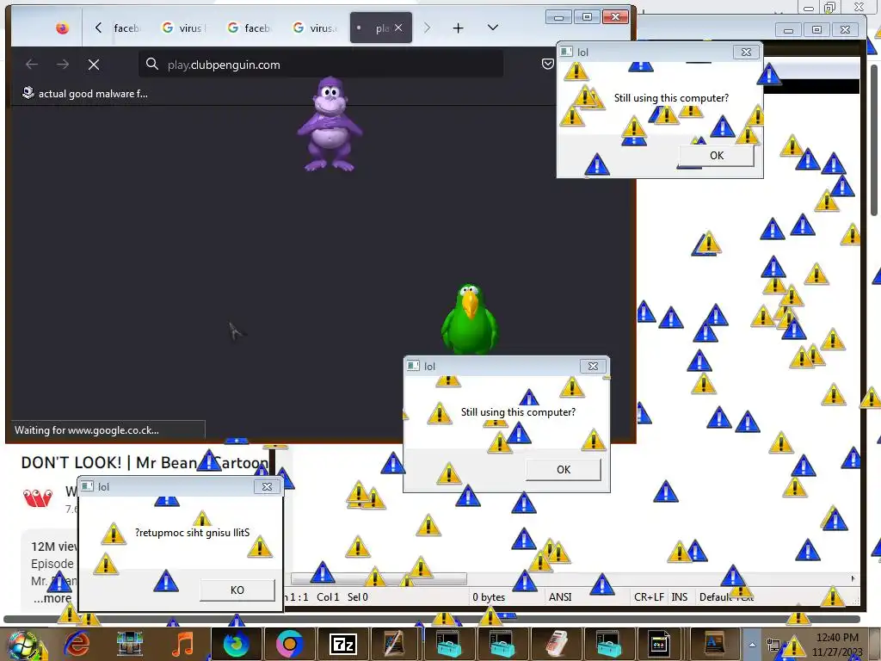Open the list-all-tabs dropdown chevron
This screenshot has height=661, width=881.
coord(493,28)
